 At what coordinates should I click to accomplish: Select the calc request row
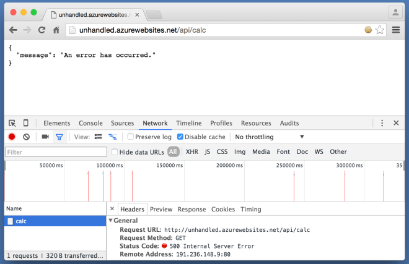coord(55,221)
